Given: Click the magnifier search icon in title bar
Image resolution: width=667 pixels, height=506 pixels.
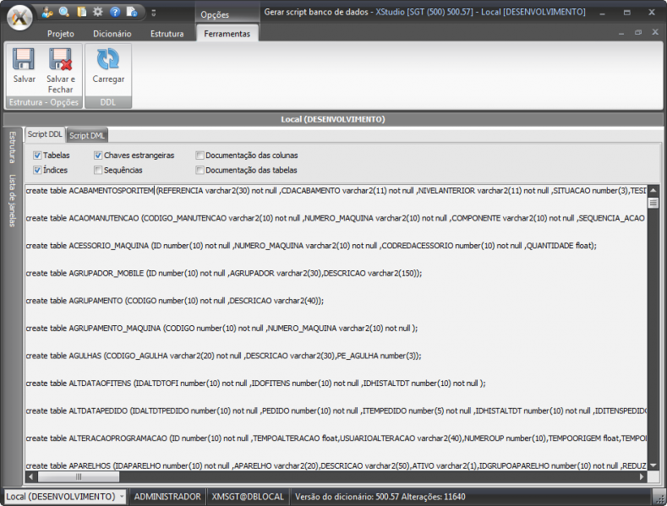Looking at the screenshot, I should pos(64,12).
